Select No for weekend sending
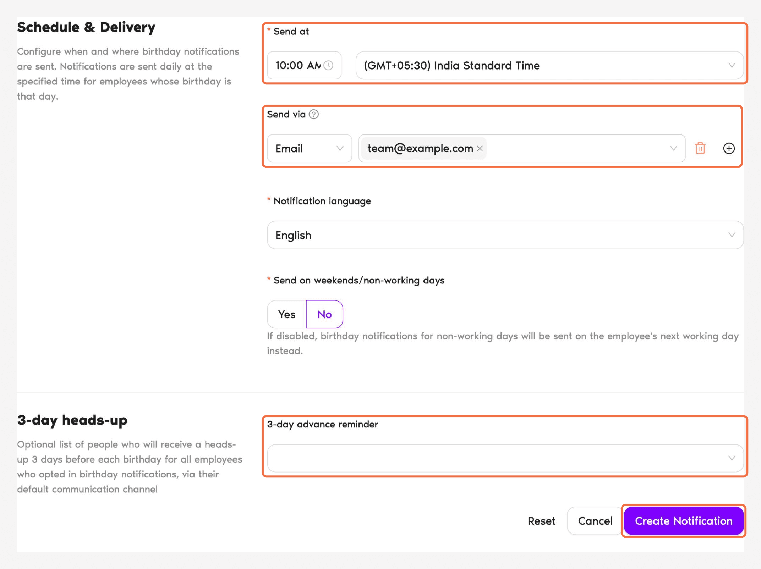This screenshot has height=569, width=761. point(324,314)
